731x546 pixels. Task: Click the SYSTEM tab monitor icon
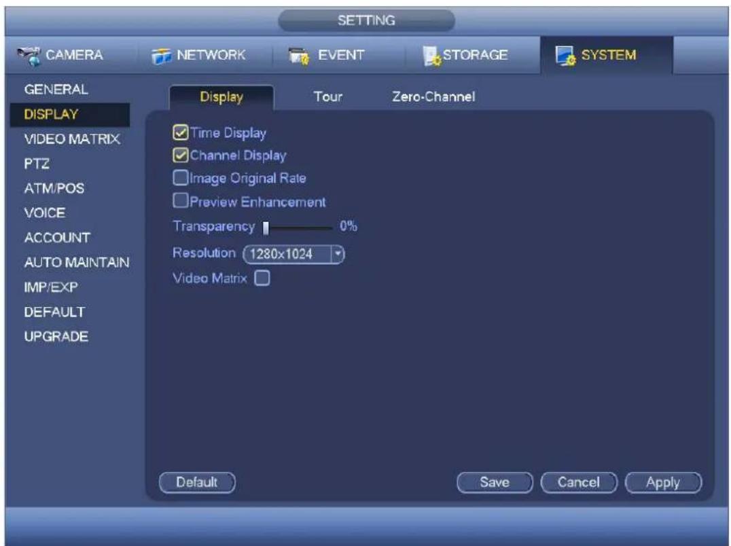[x=565, y=56]
